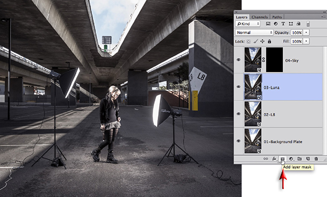Select the 04-Sky layer thumbnail
The height and width of the screenshot is (197, 327).
click(253, 60)
